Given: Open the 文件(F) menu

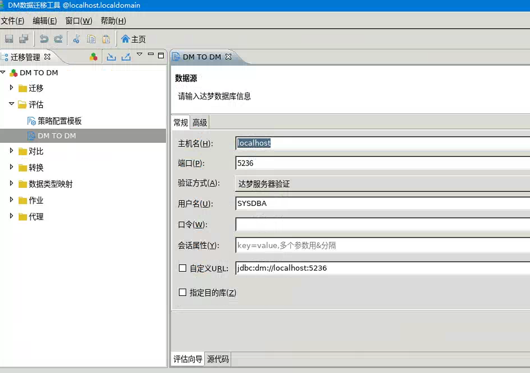Looking at the screenshot, I should (x=13, y=21).
